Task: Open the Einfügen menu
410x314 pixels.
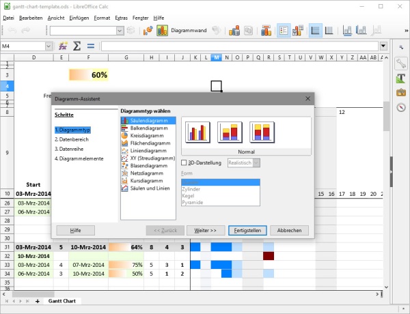Action: point(79,18)
